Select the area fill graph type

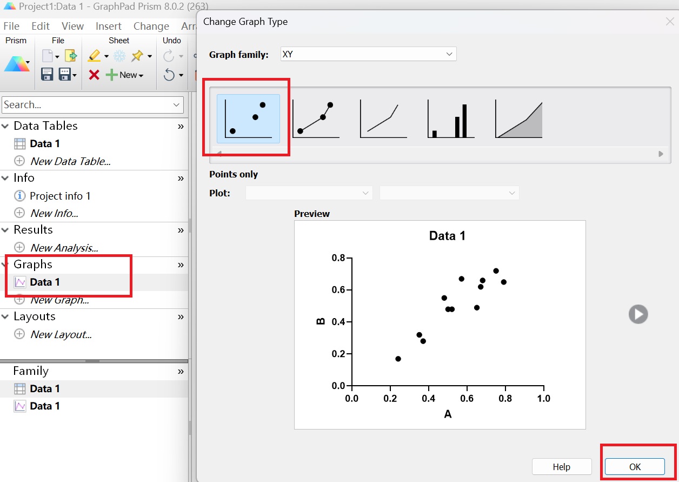(x=518, y=119)
